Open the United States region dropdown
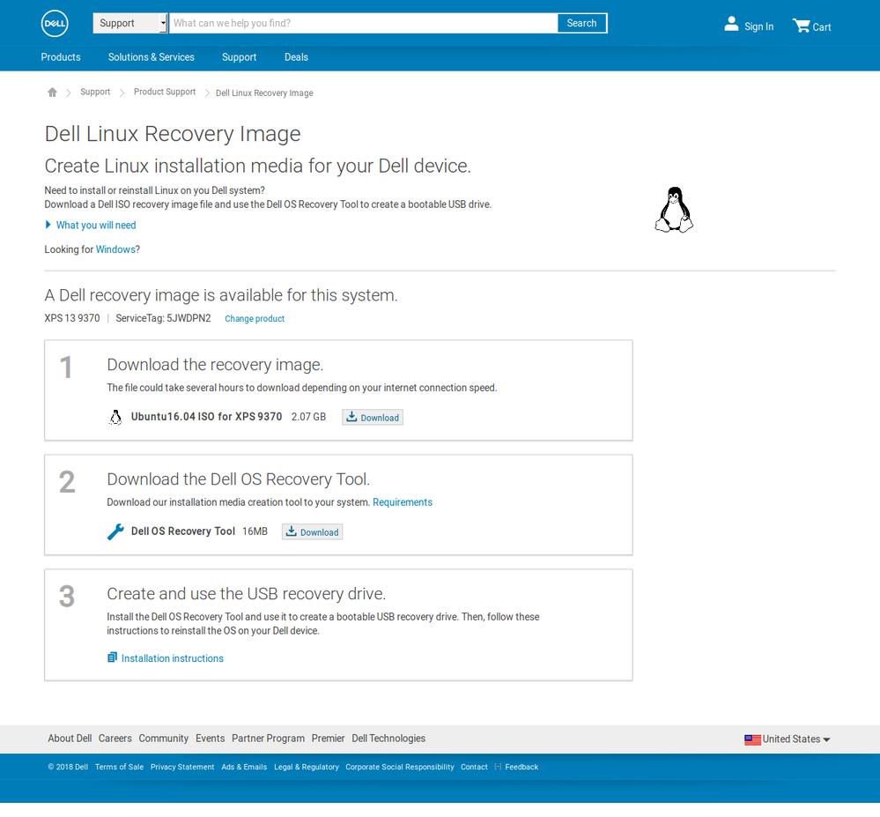 coord(787,739)
